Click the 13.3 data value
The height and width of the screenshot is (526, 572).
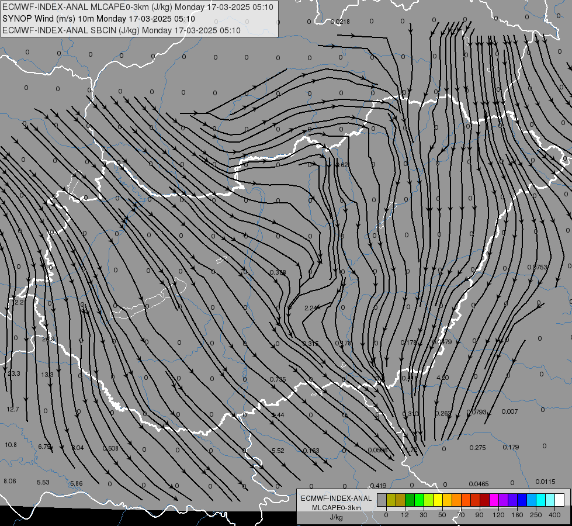click(x=47, y=375)
